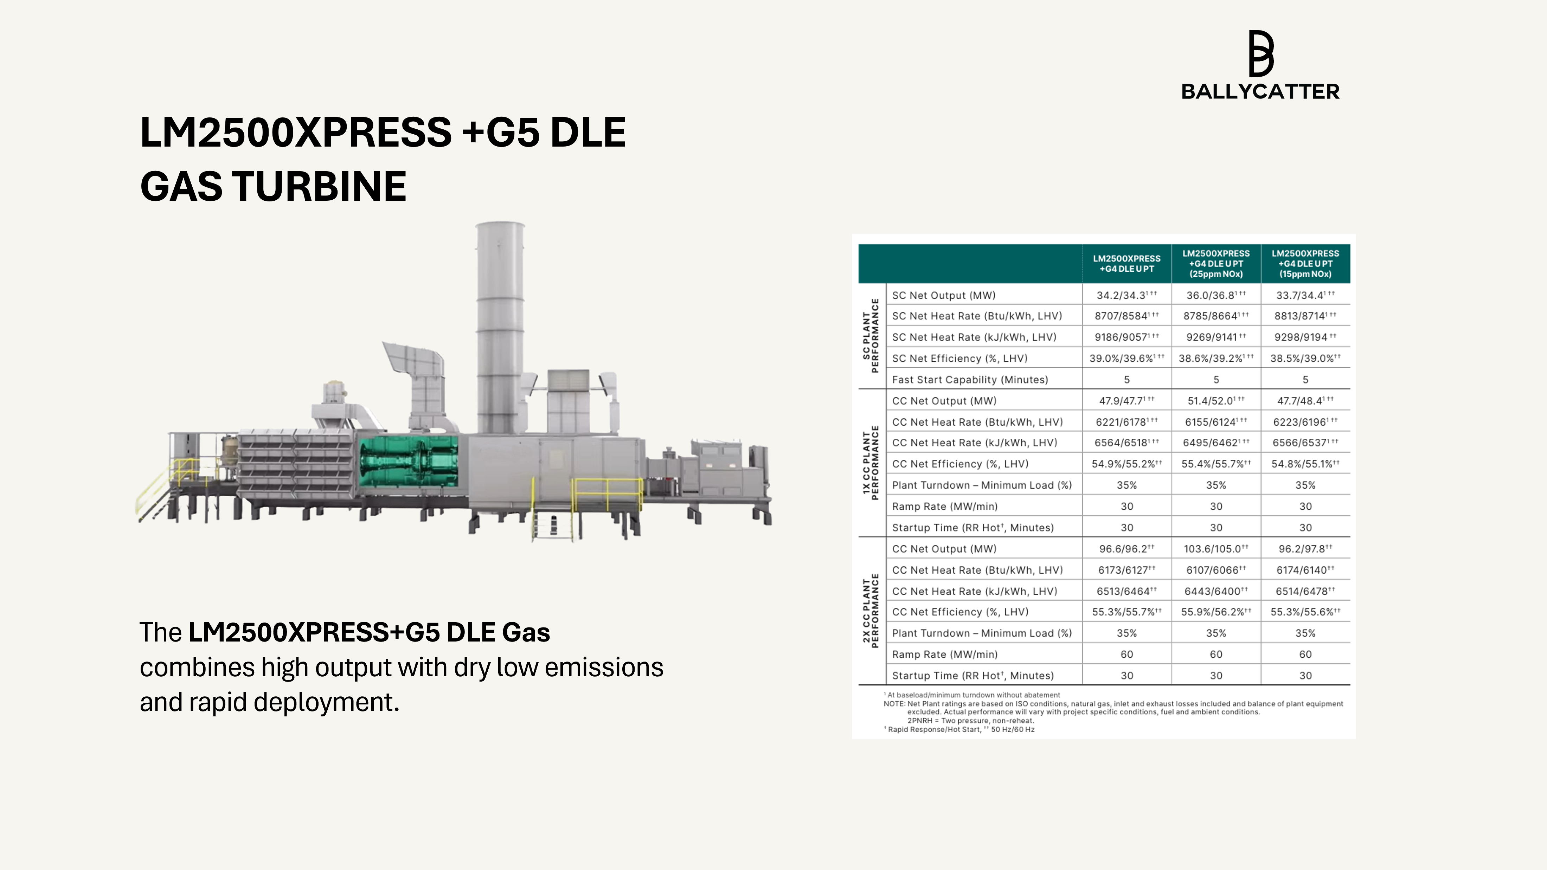Screen dimensions: 1547x870
Task: Click the cell value '6223/6196'
Action: point(1305,422)
